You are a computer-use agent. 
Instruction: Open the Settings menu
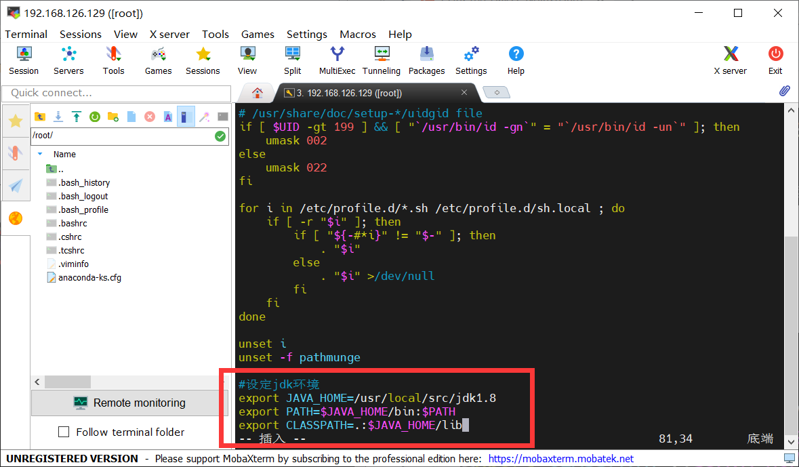pyautogui.click(x=307, y=34)
